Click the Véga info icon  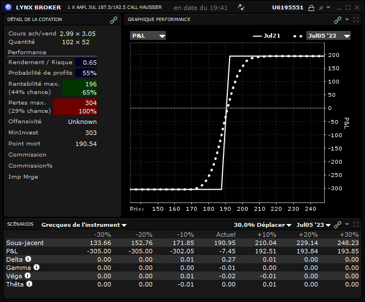28,275
